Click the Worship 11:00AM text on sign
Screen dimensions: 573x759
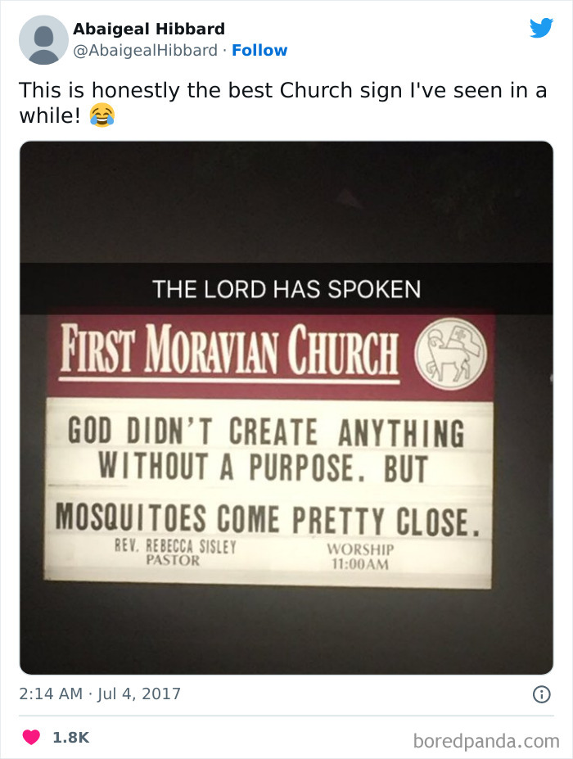[x=360, y=556]
